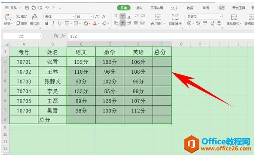
Task: Apply thousands separator format
Action: [205, 23]
